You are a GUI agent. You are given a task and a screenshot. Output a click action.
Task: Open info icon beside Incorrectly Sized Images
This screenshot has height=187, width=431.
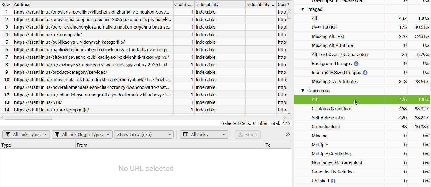coord(365,73)
